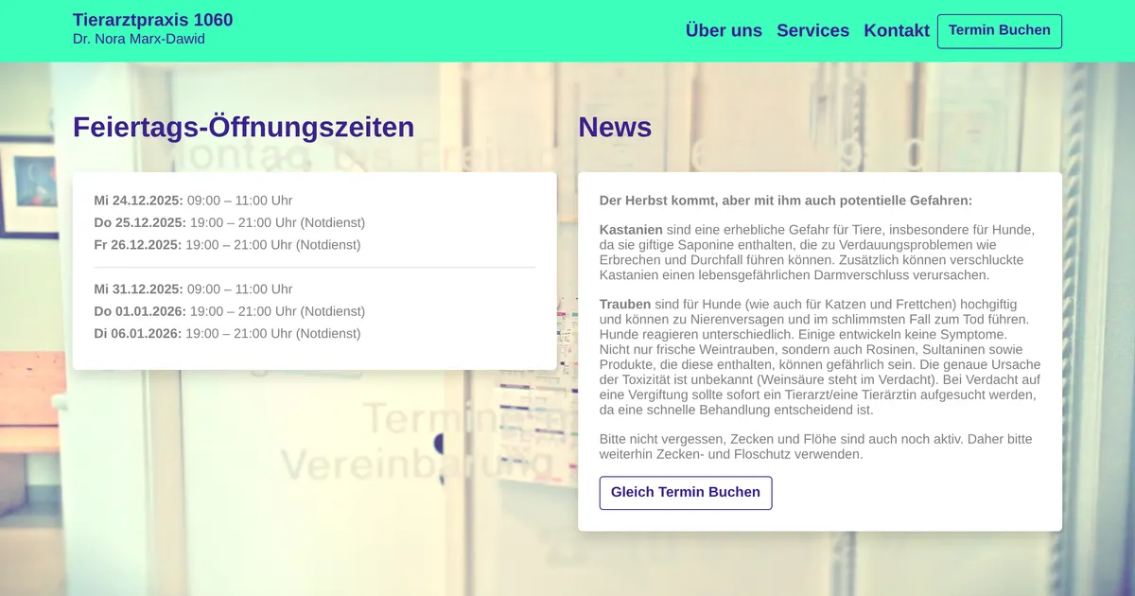Click the News heading
This screenshot has width=1135, height=596.
615,127
